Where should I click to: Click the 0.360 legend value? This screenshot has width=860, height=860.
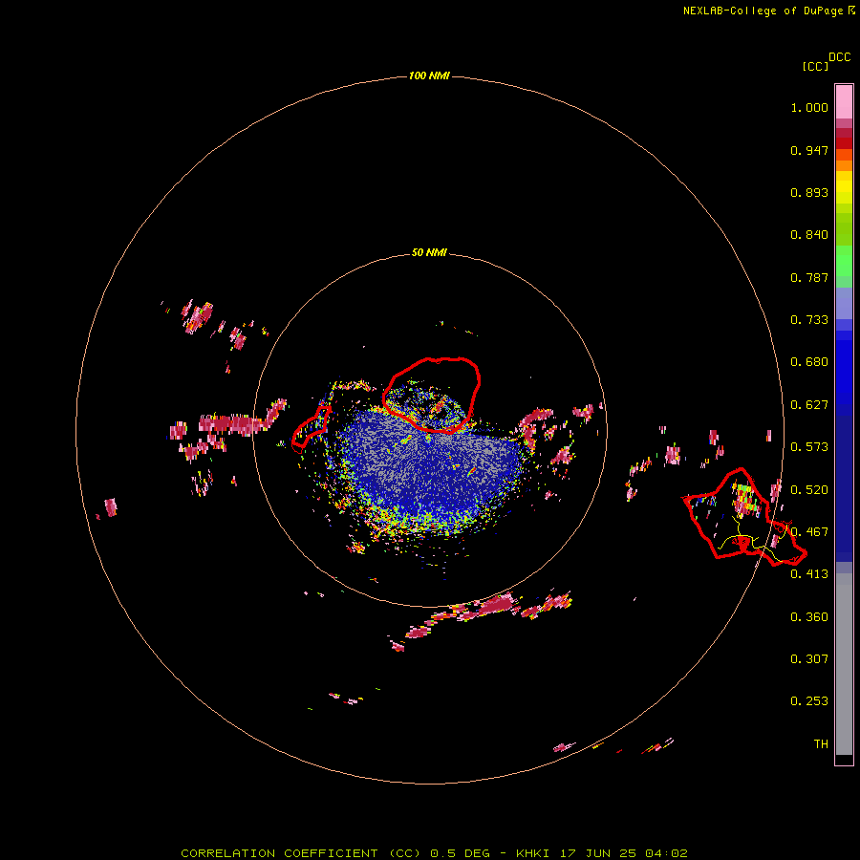(809, 617)
